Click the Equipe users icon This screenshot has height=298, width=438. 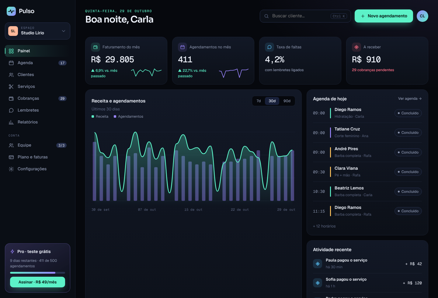(x=11, y=145)
